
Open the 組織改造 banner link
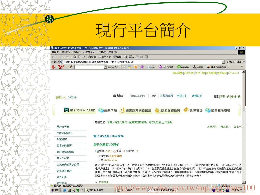click(107, 110)
